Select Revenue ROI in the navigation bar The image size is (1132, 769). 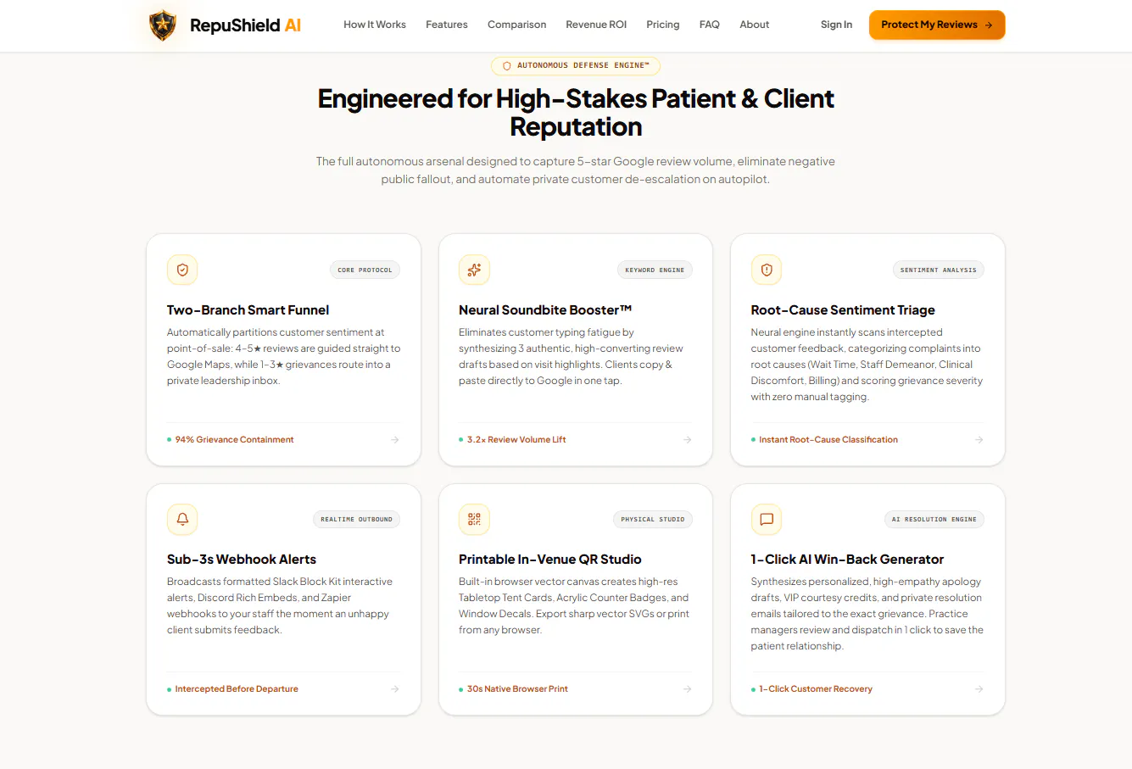point(596,25)
